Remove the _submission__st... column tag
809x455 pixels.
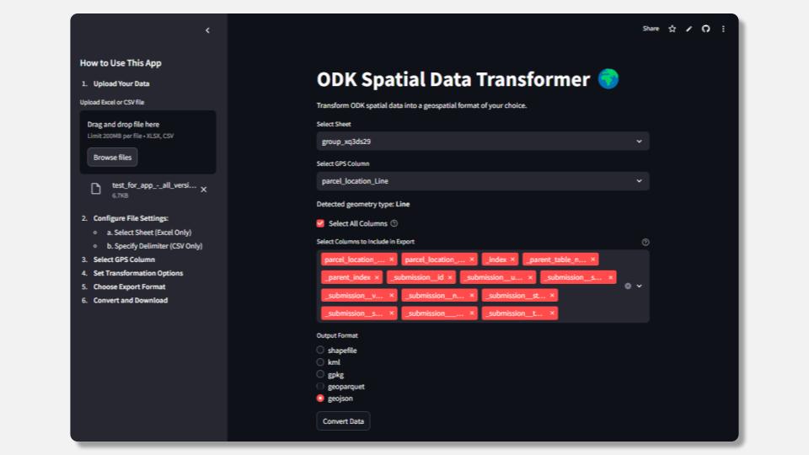552,296
